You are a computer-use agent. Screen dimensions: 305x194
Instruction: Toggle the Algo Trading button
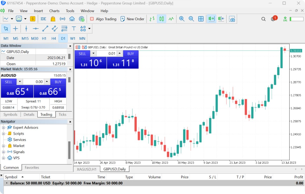coord(103,19)
